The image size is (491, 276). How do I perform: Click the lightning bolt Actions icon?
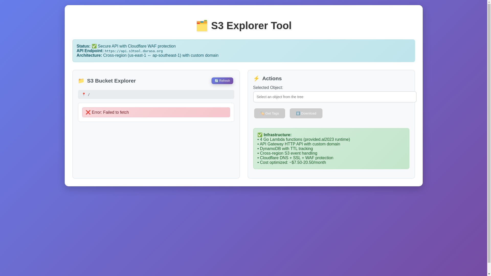[x=256, y=78]
